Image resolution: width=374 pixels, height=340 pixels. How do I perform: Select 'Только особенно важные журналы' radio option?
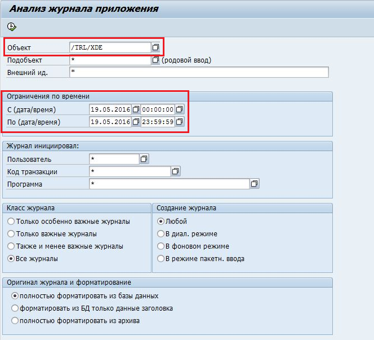(11, 222)
